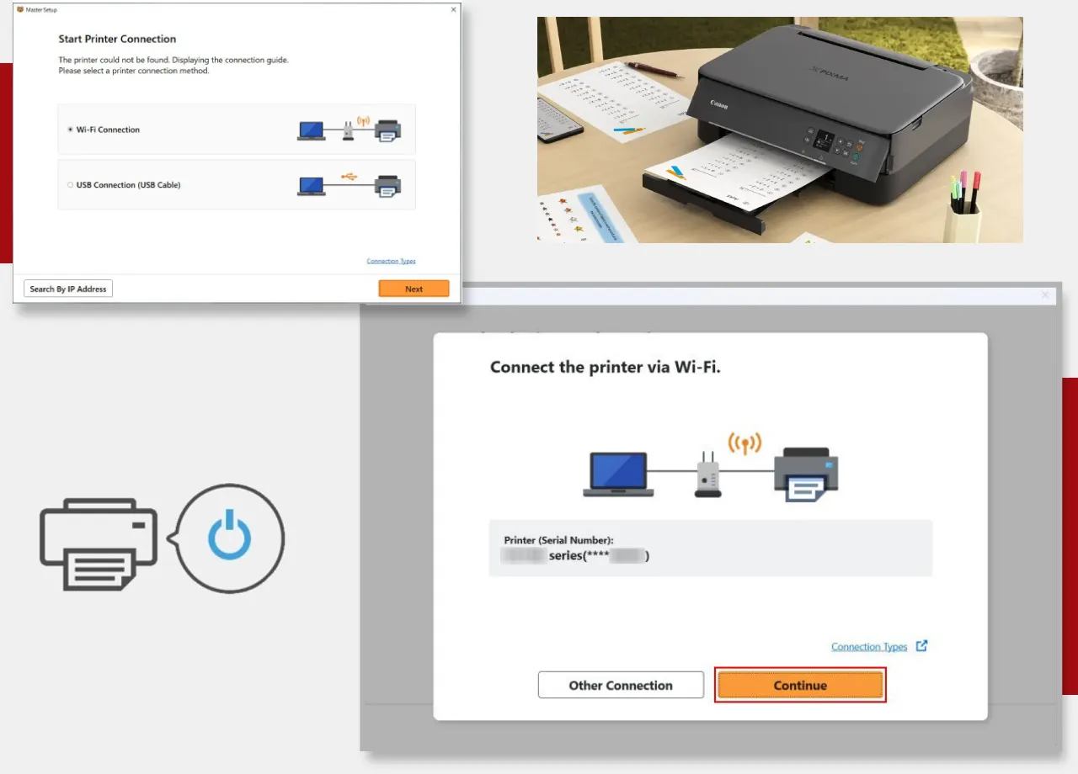Click the printer icon in the Wi-Fi dialog diagram

[x=806, y=474]
